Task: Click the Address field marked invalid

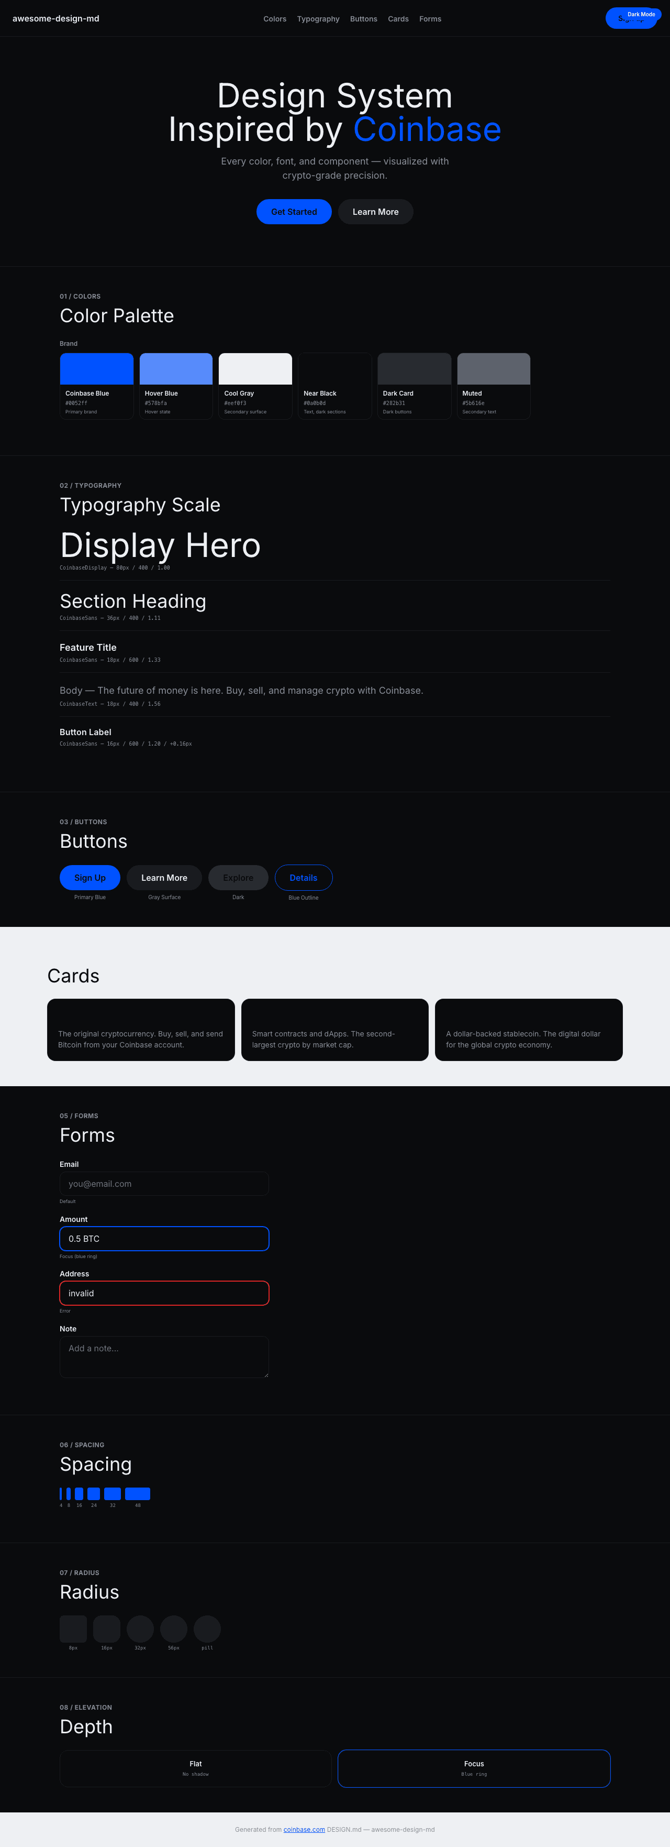Action: (163, 1293)
